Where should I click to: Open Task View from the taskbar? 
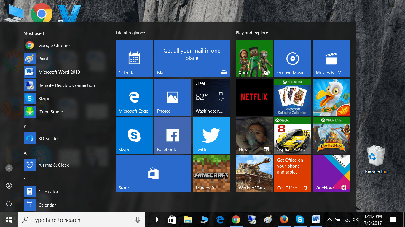tap(154, 220)
